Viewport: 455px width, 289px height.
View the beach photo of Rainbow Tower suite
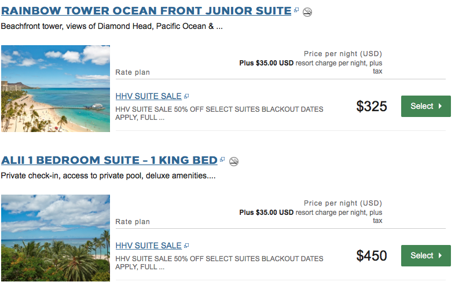(56, 89)
